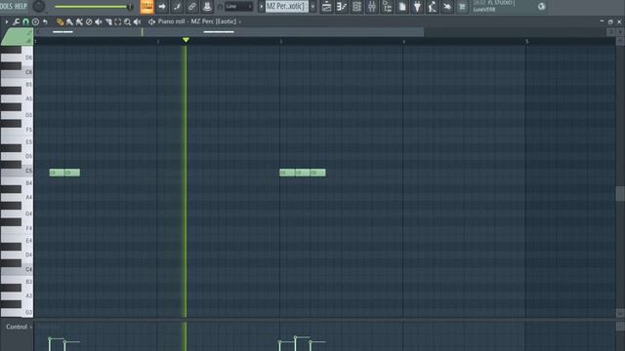
Task: Toggle the blend recording button
Action: pos(177,7)
